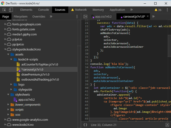The width and height of the screenshot is (171, 128).
Task: Click the Chrome icon in the title bar
Action: pos(3,3)
